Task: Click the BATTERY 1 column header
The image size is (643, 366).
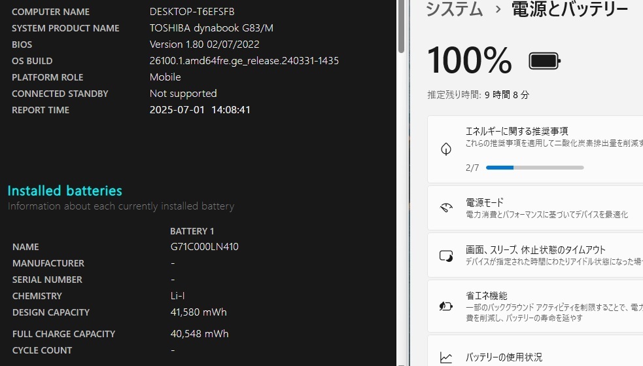Action: point(192,231)
